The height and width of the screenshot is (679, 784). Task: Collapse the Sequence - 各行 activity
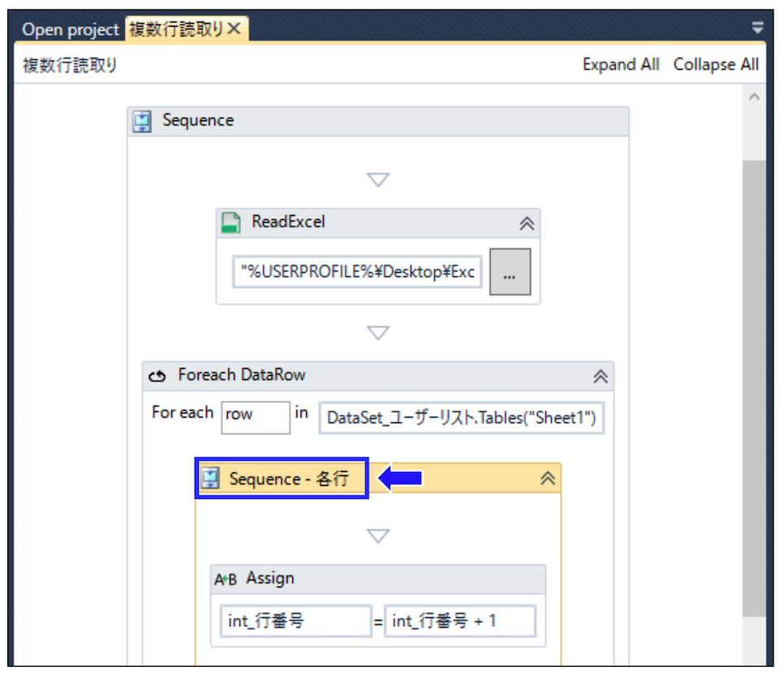coord(548,478)
